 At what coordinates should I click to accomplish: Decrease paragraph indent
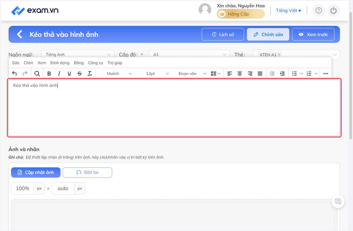click(272, 73)
